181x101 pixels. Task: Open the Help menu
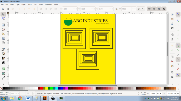click(x=56, y=4)
